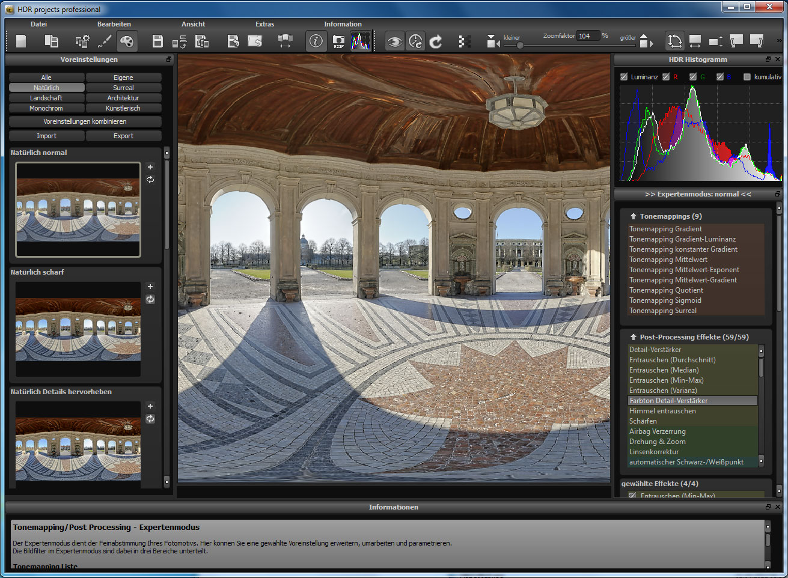Click plus icon beside Natürlich Details hervorheben

150,406
